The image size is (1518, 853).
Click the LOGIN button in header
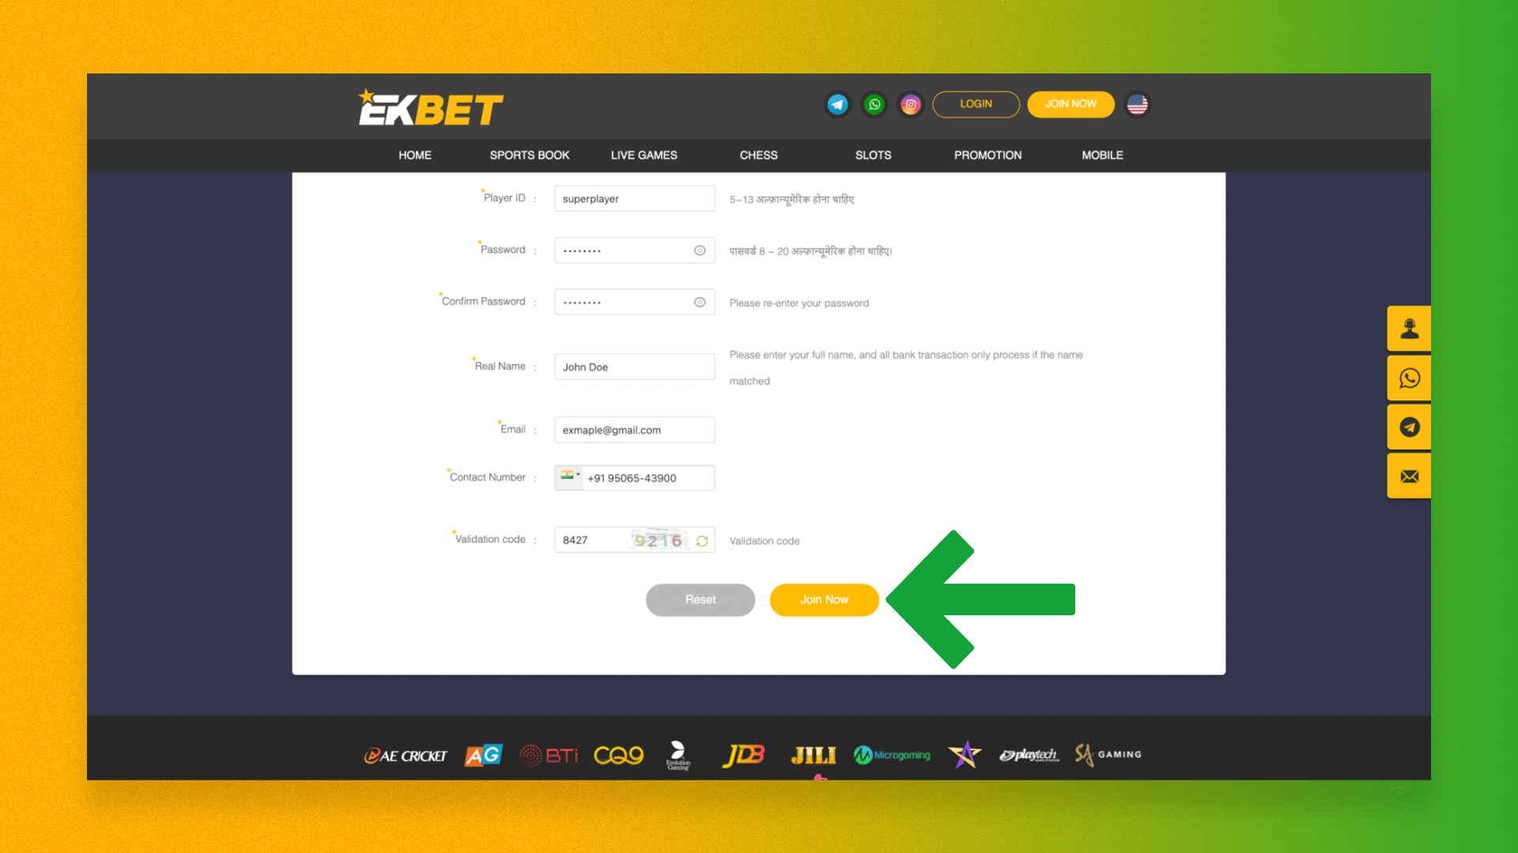974,103
